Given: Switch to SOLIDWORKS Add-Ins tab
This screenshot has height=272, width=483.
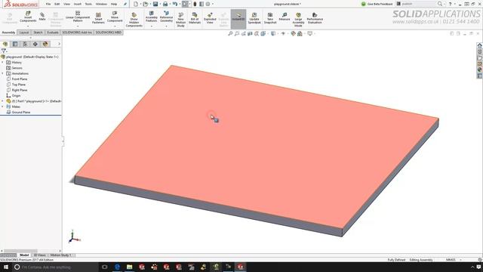Looking at the screenshot, I should pyautogui.click(x=77, y=32).
